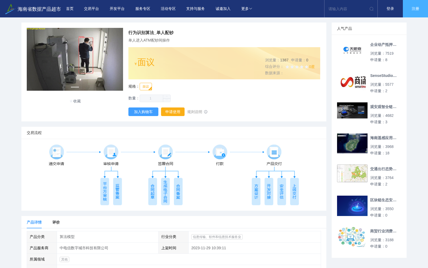The width and height of the screenshot is (428, 268).
Task: Open the 活动专区 nav item
Action: pos(168,9)
